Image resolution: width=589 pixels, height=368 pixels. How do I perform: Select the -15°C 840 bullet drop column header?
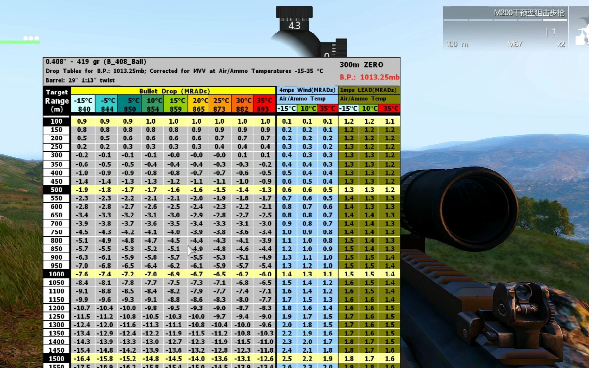click(x=83, y=104)
